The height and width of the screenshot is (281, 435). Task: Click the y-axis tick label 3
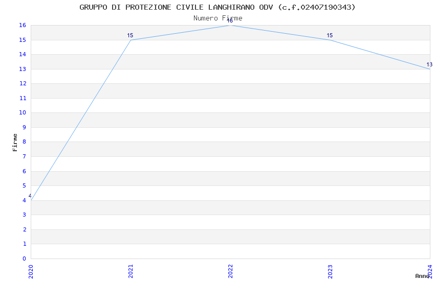coord(25,215)
